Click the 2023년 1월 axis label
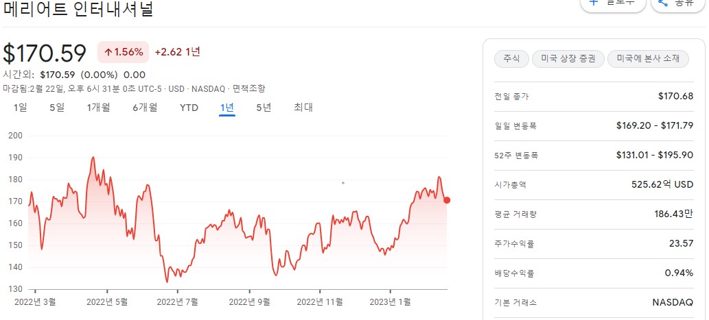Image resolution: width=709 pixels, height=320 pixels. (x=391, y=301)
